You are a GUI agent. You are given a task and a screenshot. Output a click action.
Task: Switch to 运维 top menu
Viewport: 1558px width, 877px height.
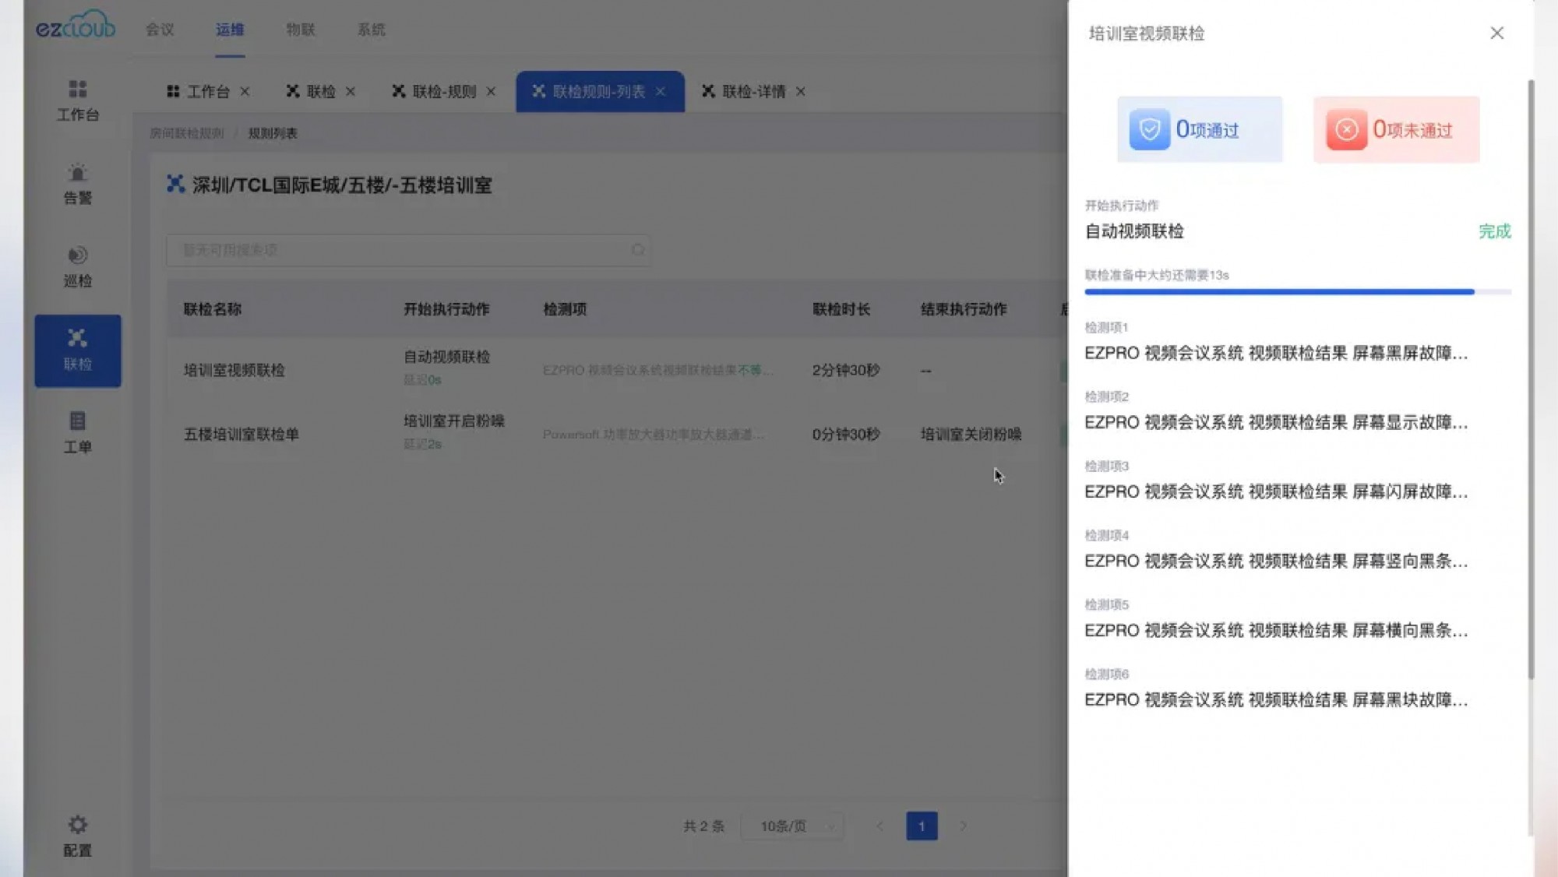click(x=230, y=29)
